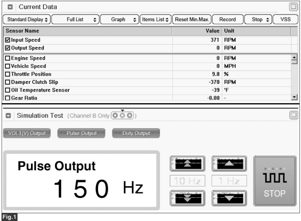Select the Channel B indicator icon

123,116
